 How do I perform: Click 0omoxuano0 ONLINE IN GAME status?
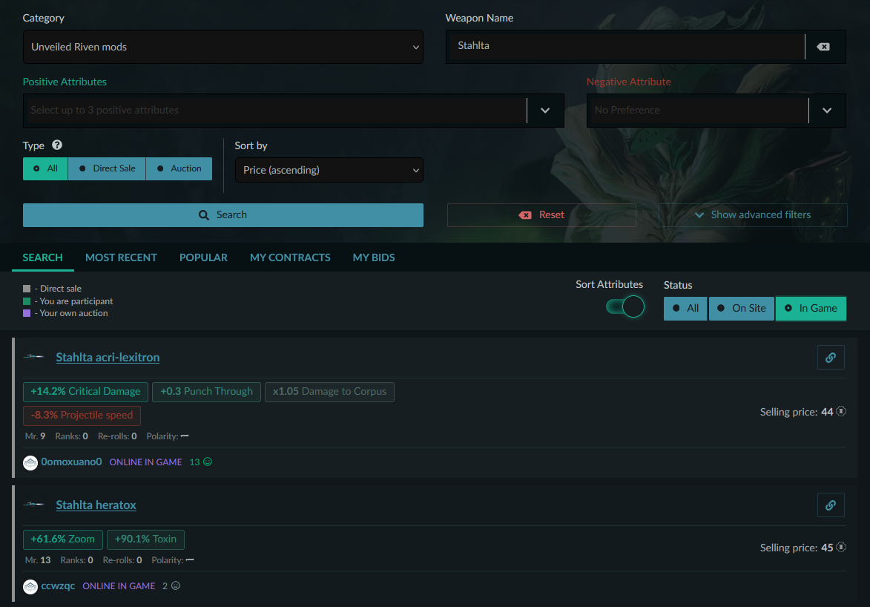[145, 462]
